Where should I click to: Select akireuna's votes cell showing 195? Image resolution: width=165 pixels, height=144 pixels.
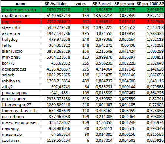[x=80, y=33]
